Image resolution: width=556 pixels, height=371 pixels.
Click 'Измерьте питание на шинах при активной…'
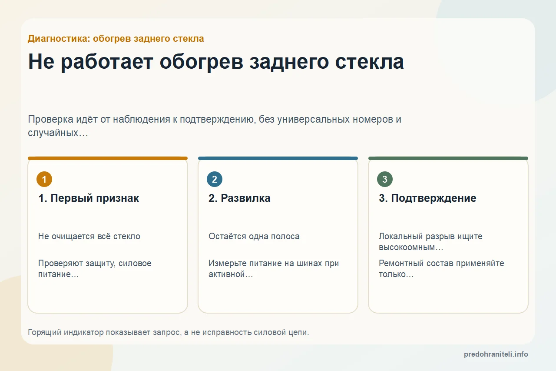click(x=274, y=269)
